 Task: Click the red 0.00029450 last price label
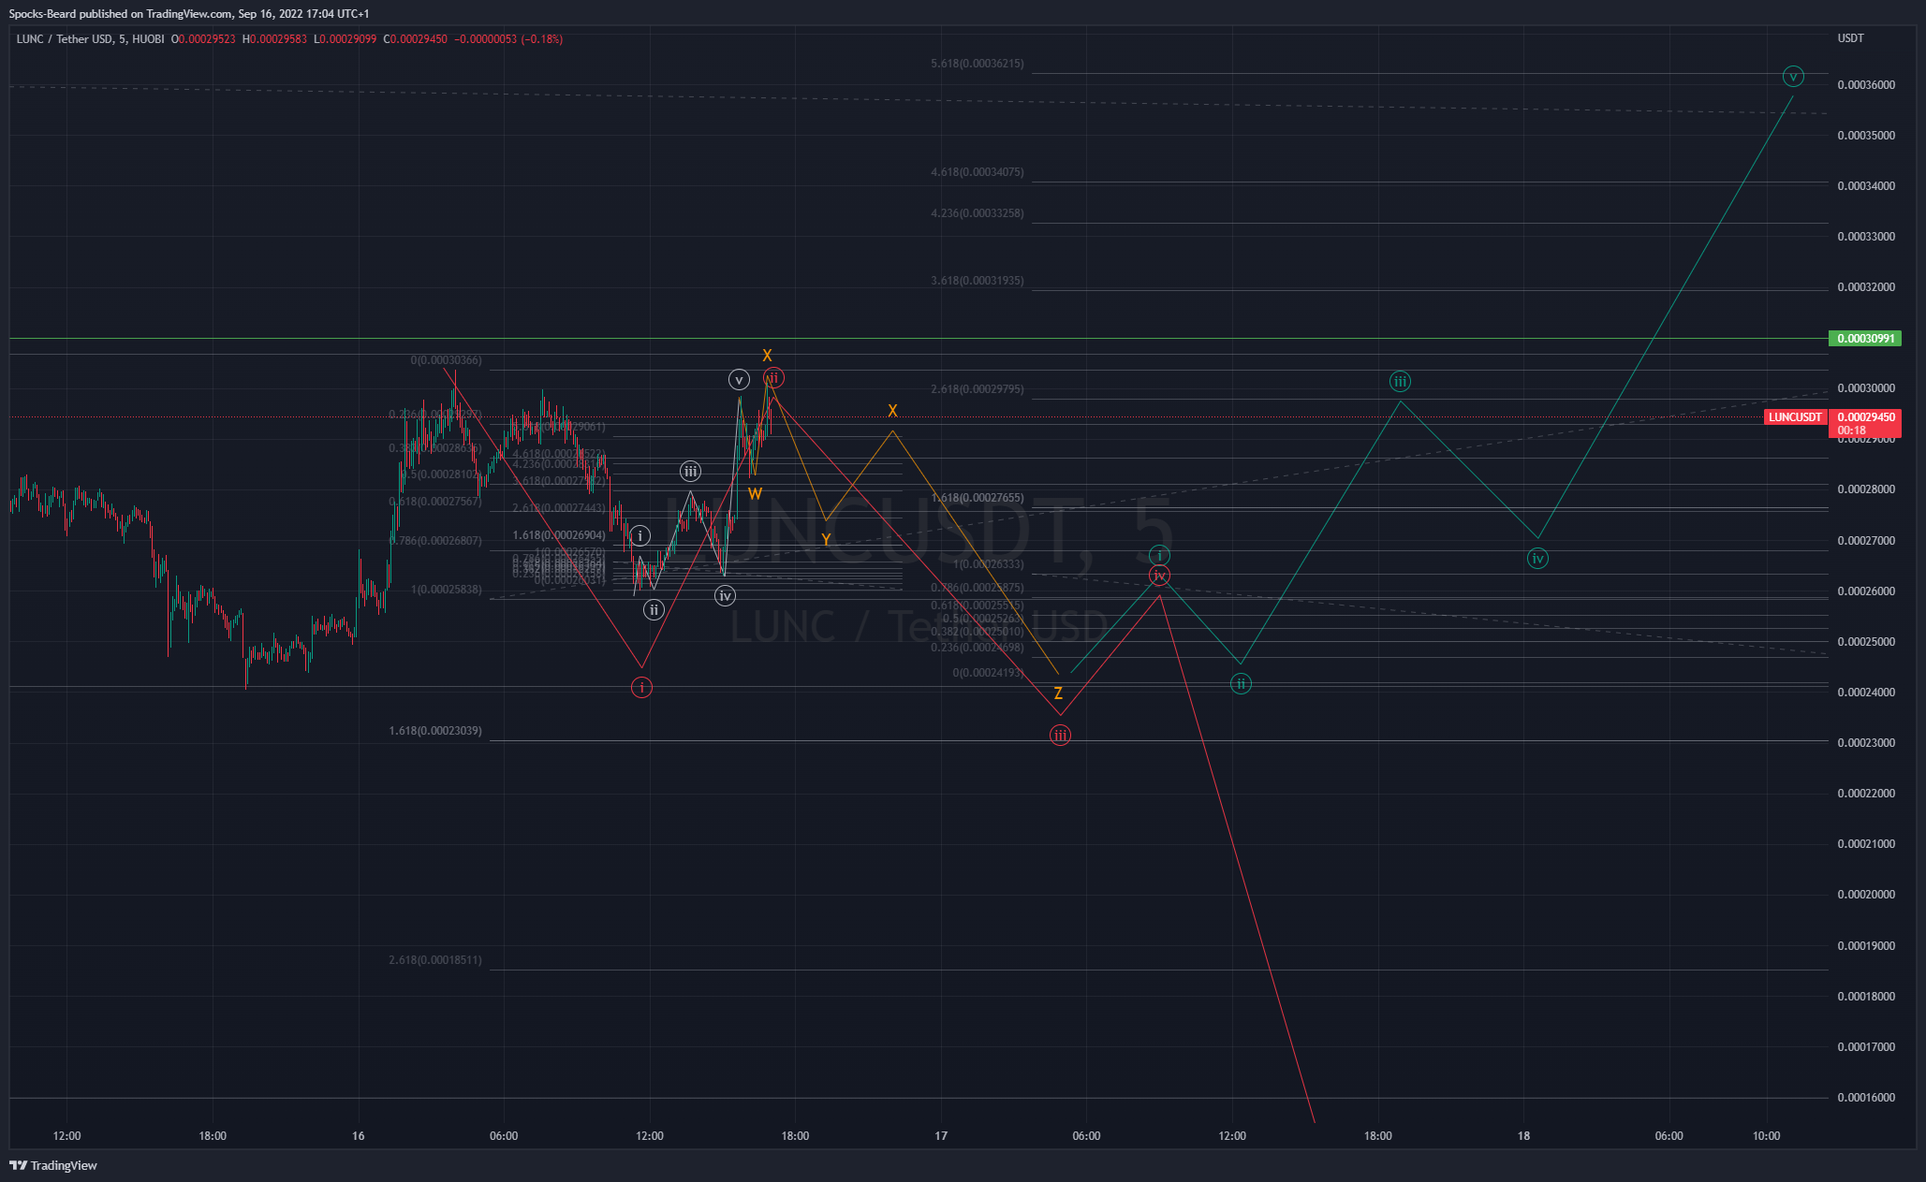(1865, 423)
